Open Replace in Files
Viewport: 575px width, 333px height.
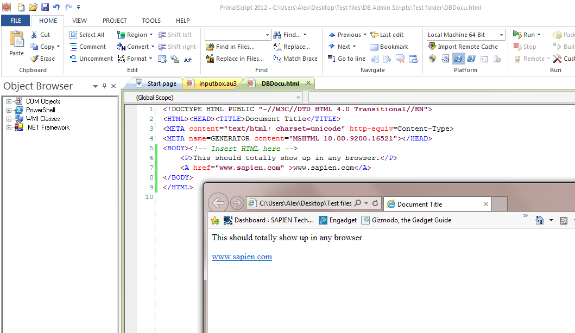point(235,59)
